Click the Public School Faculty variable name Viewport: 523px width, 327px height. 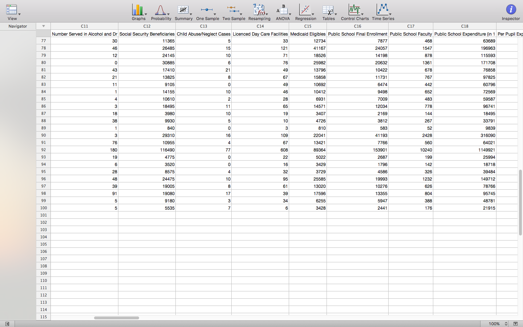tap(410, 34)
